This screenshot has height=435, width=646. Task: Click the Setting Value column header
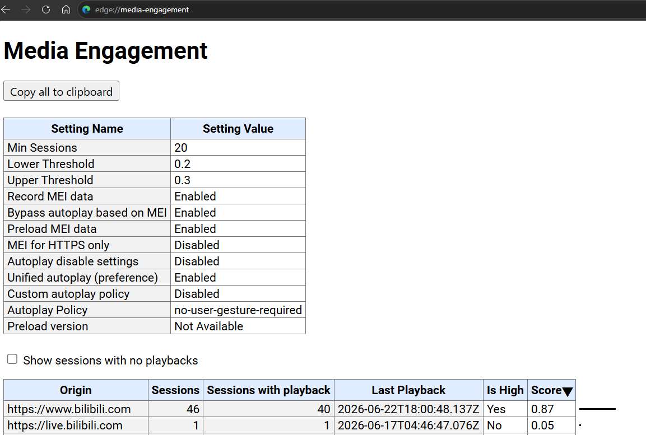[238, 128]
